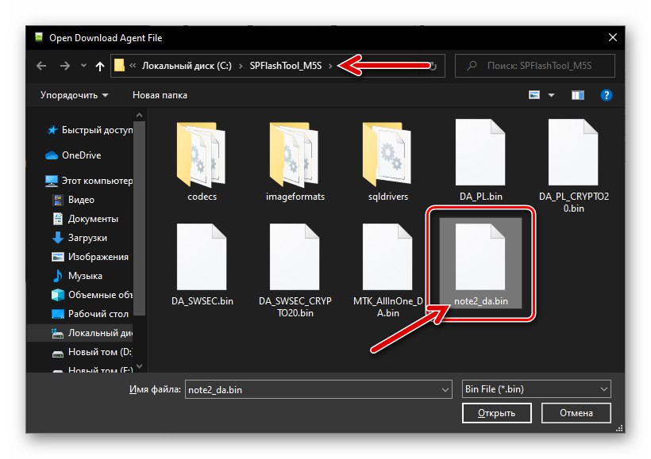Select Локальный диск in the navigation pane

click(80, 333)
